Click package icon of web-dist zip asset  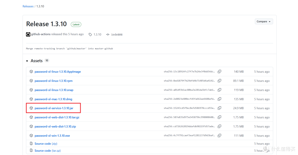(x=31, y=126)
